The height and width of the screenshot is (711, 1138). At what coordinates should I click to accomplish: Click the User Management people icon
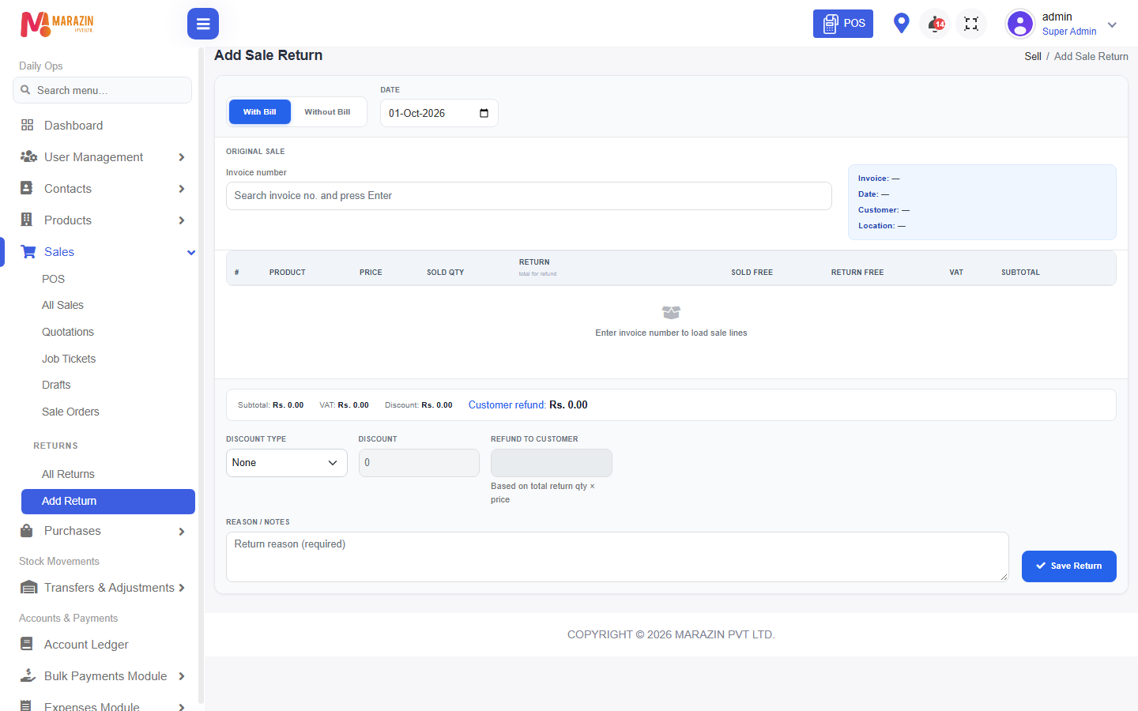[x=28, y=156]
